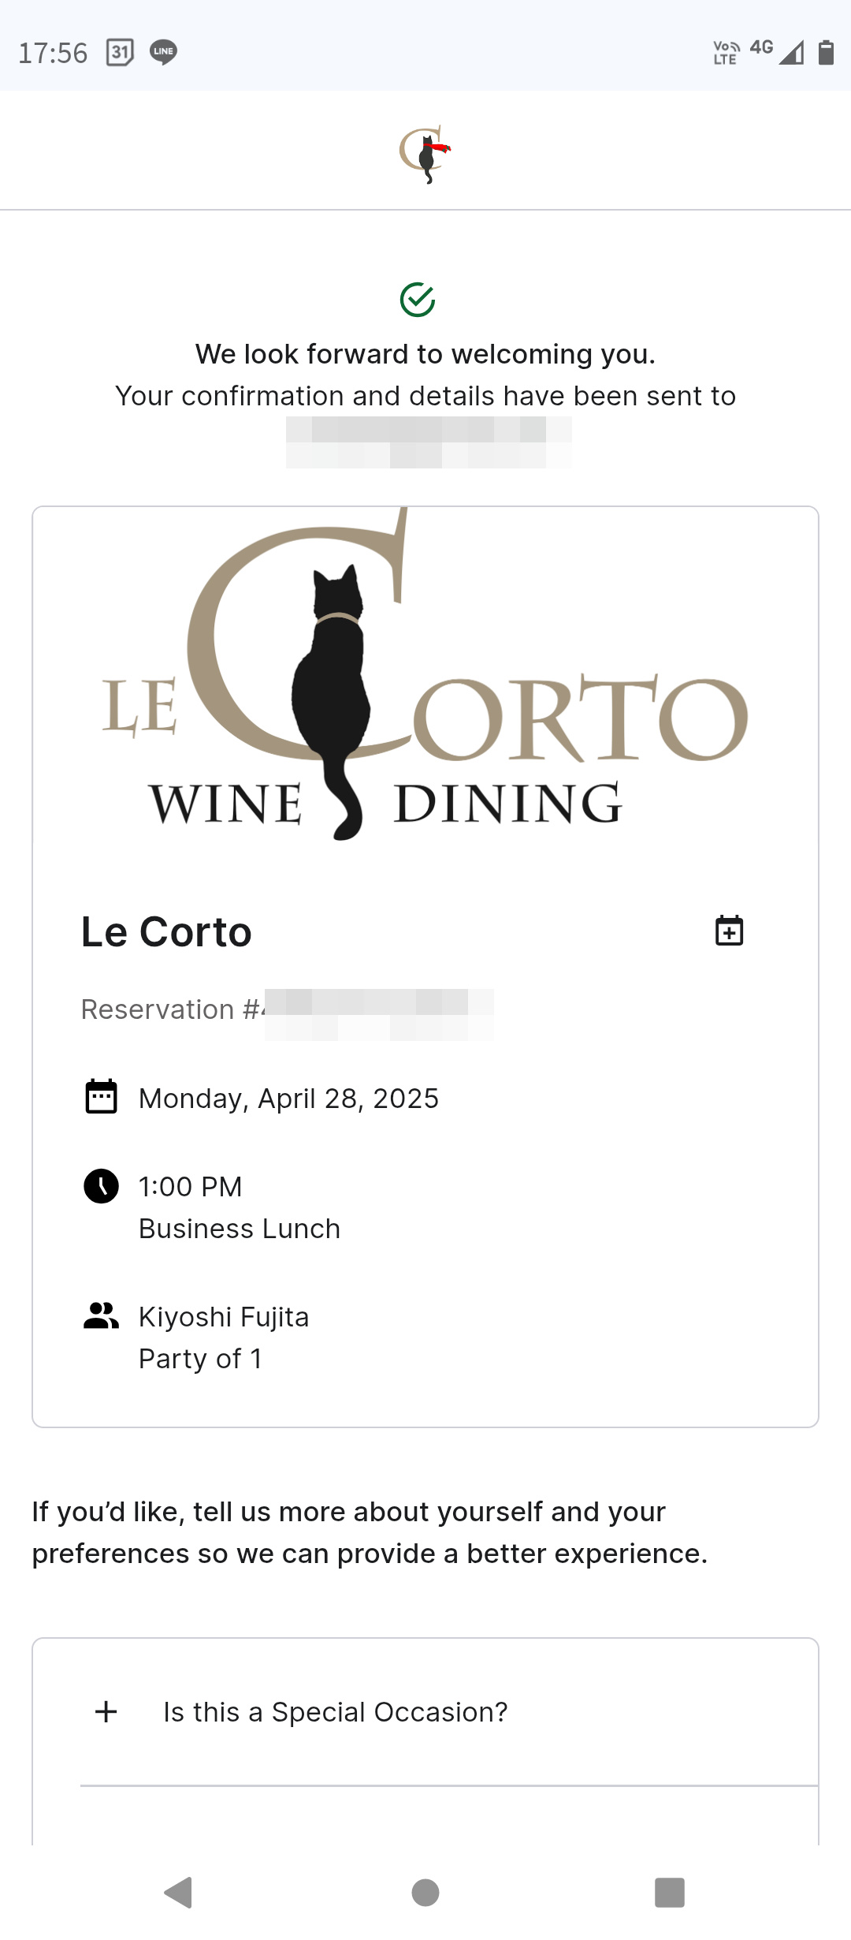Tap the battery icon in status bar
The image size is (851, 1940).
pos(826,52)
